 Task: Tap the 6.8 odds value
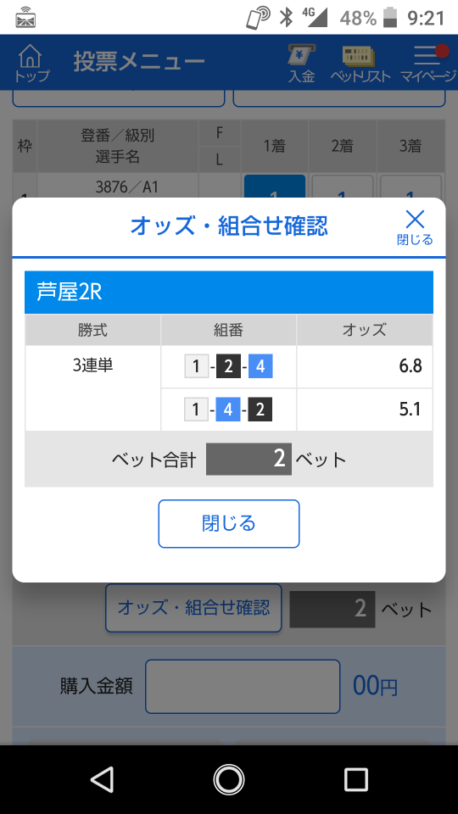(411, 366)
